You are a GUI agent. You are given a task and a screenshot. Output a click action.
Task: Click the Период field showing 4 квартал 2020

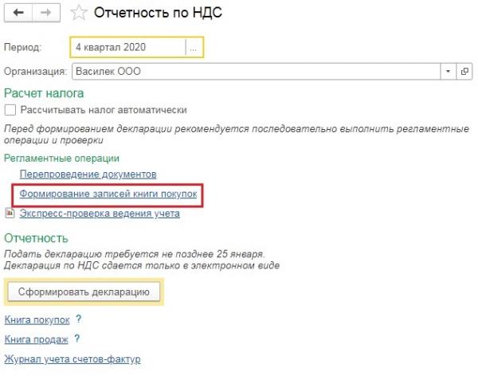tap(128, 47)
